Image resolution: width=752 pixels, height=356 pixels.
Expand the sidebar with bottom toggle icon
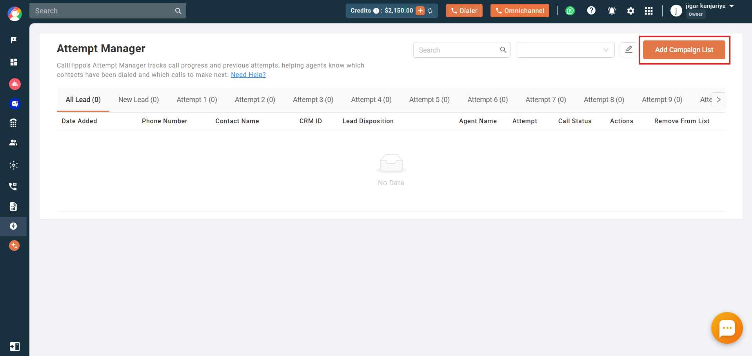point(15,347)
